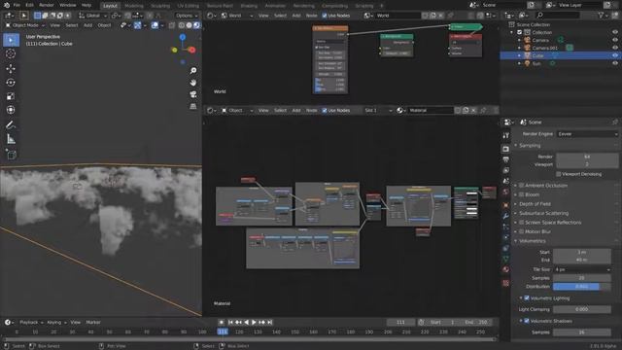Open the Edit menu
Screen dimensions: 622x350
[x=29, y=5]
